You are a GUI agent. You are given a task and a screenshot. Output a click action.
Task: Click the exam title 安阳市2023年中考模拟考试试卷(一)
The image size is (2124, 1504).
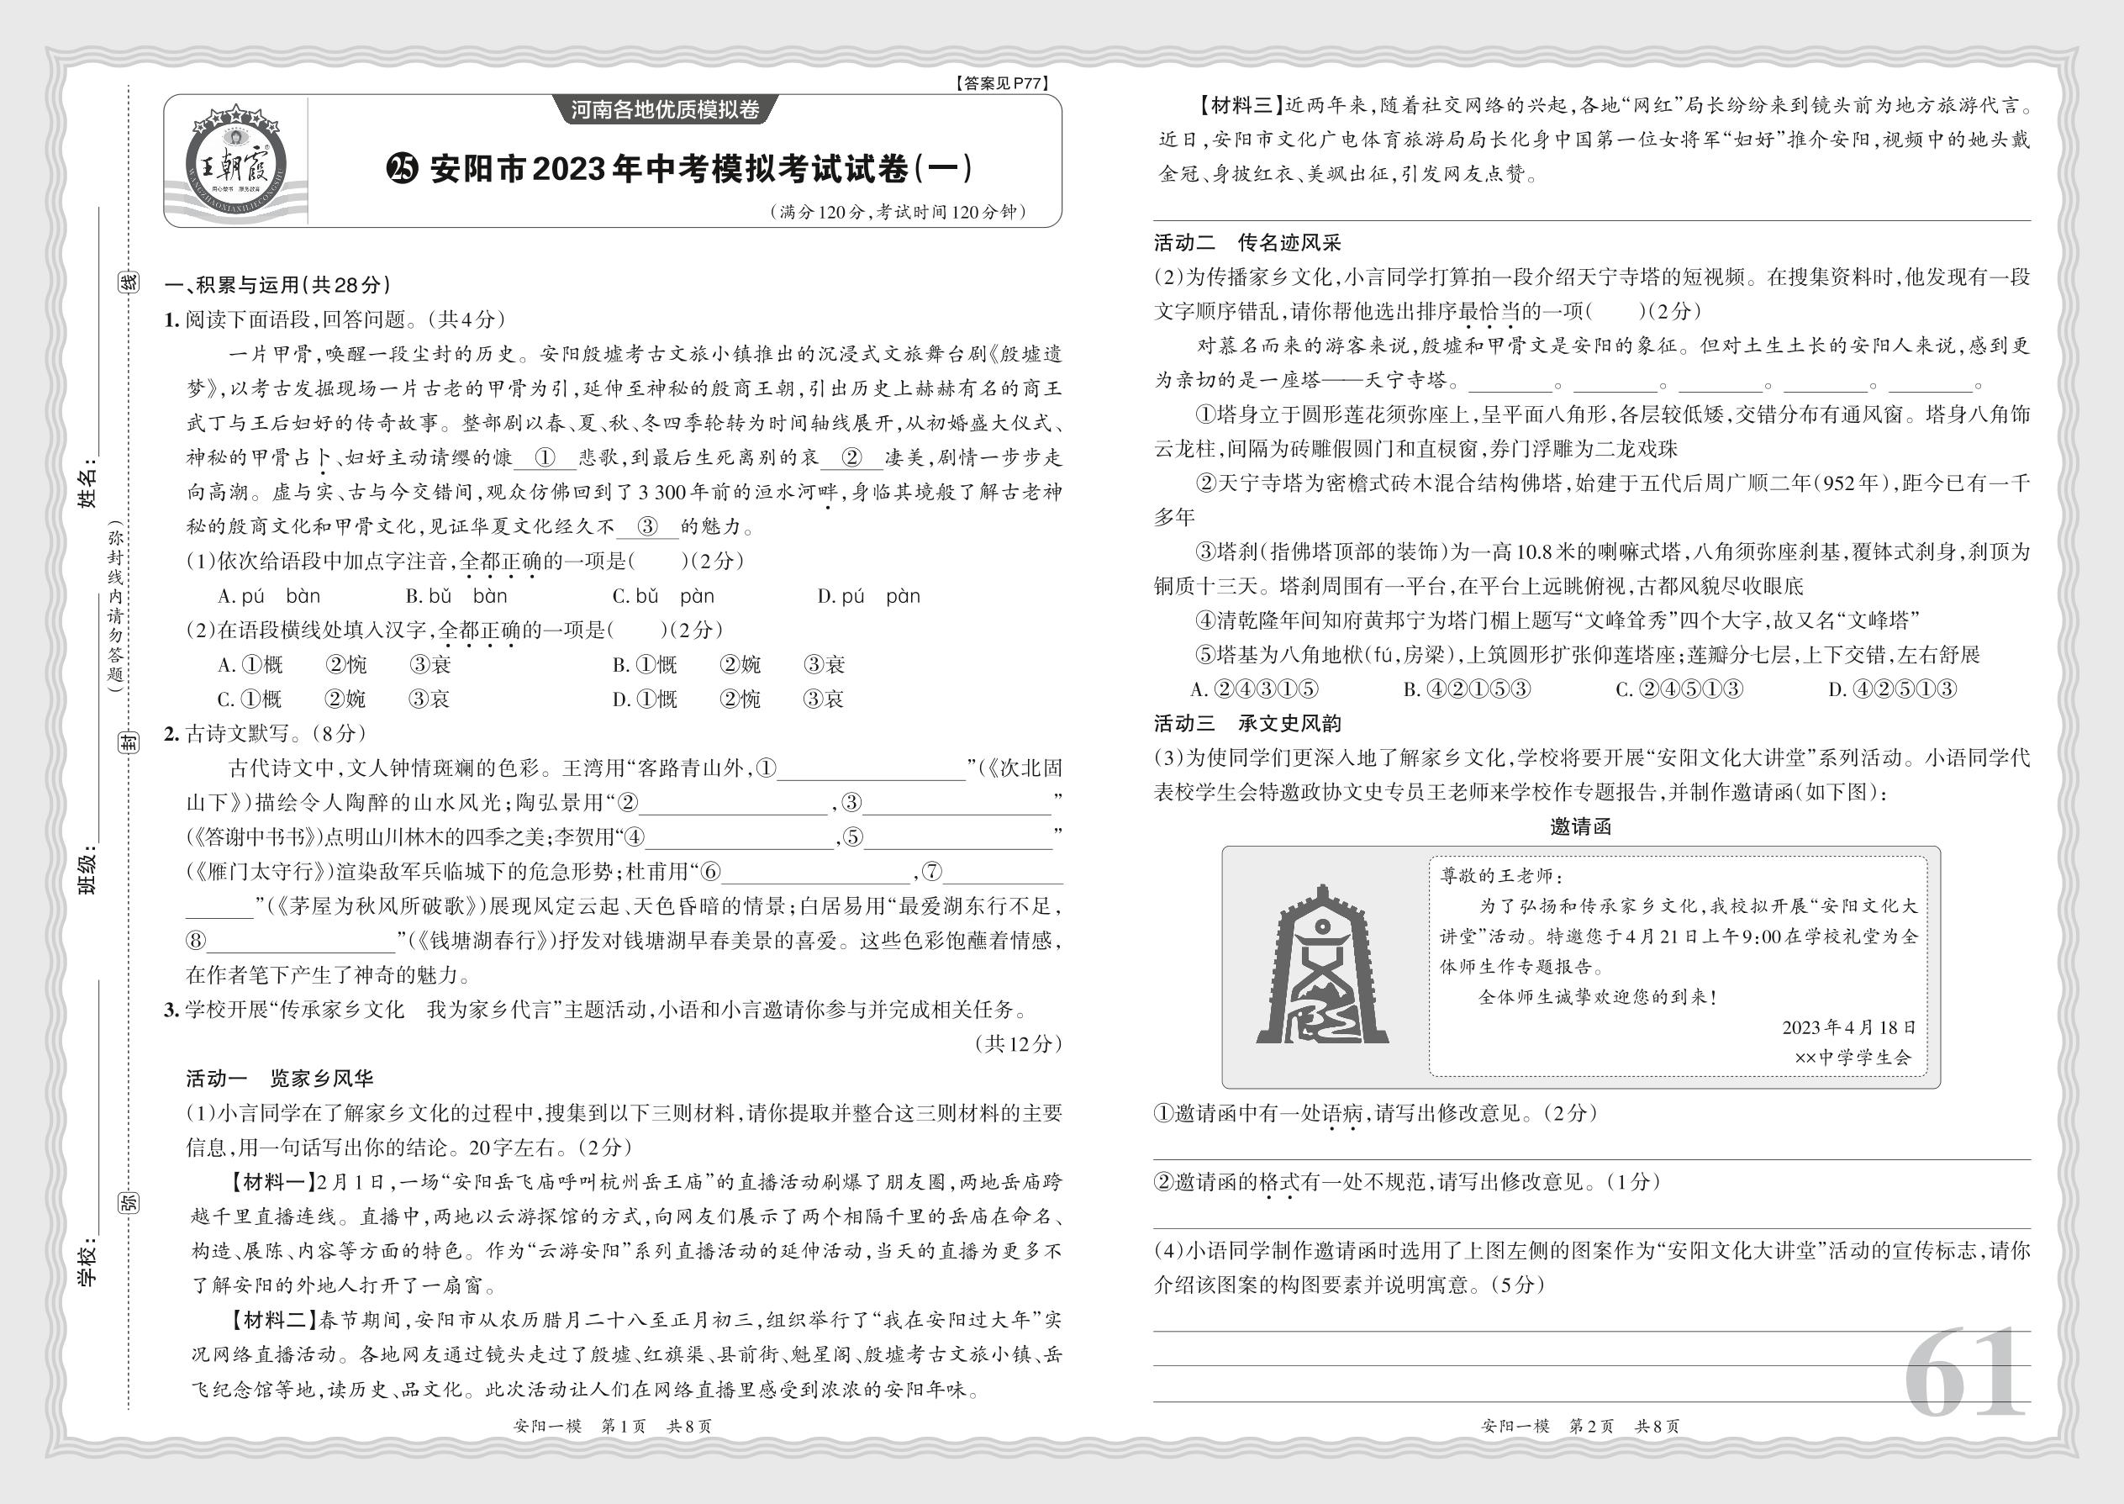[701, 168]
